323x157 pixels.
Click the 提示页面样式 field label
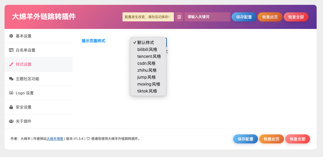coord(93,41)
